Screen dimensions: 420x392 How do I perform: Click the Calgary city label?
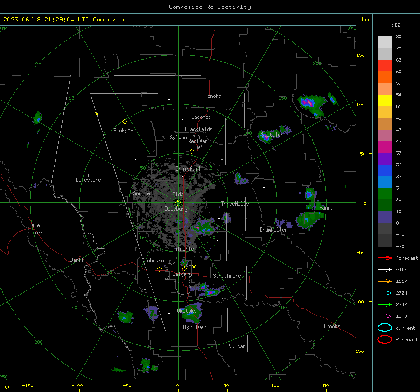(x=182, y=274)
